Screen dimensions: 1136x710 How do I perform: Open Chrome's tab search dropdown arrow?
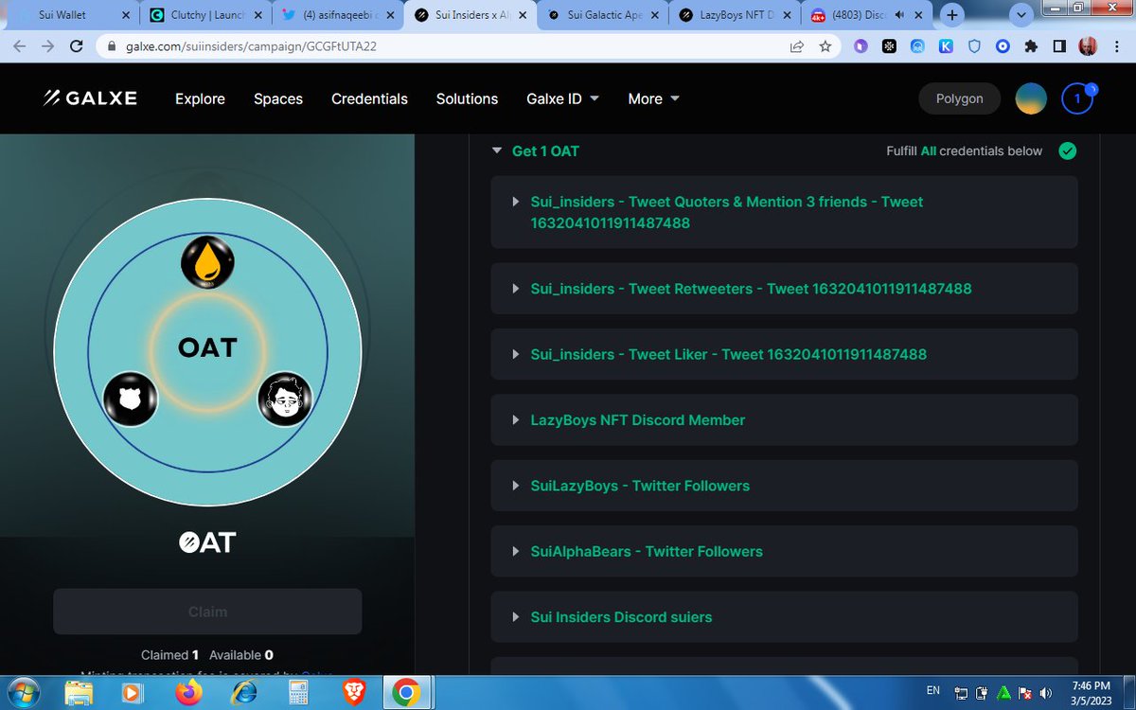(x=1021, y=15)
